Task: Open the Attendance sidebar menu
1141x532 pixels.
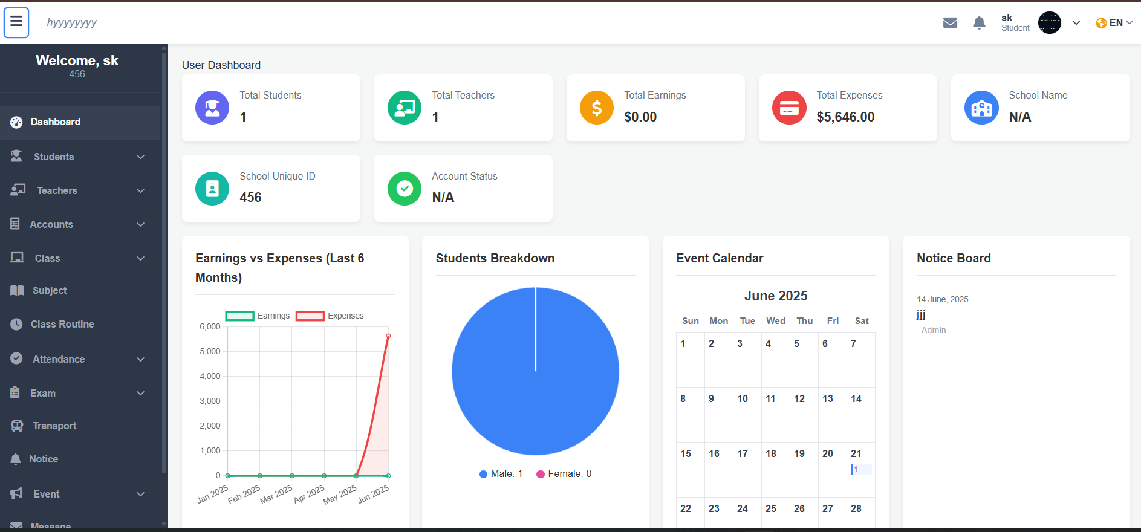Action: [80, 359]
